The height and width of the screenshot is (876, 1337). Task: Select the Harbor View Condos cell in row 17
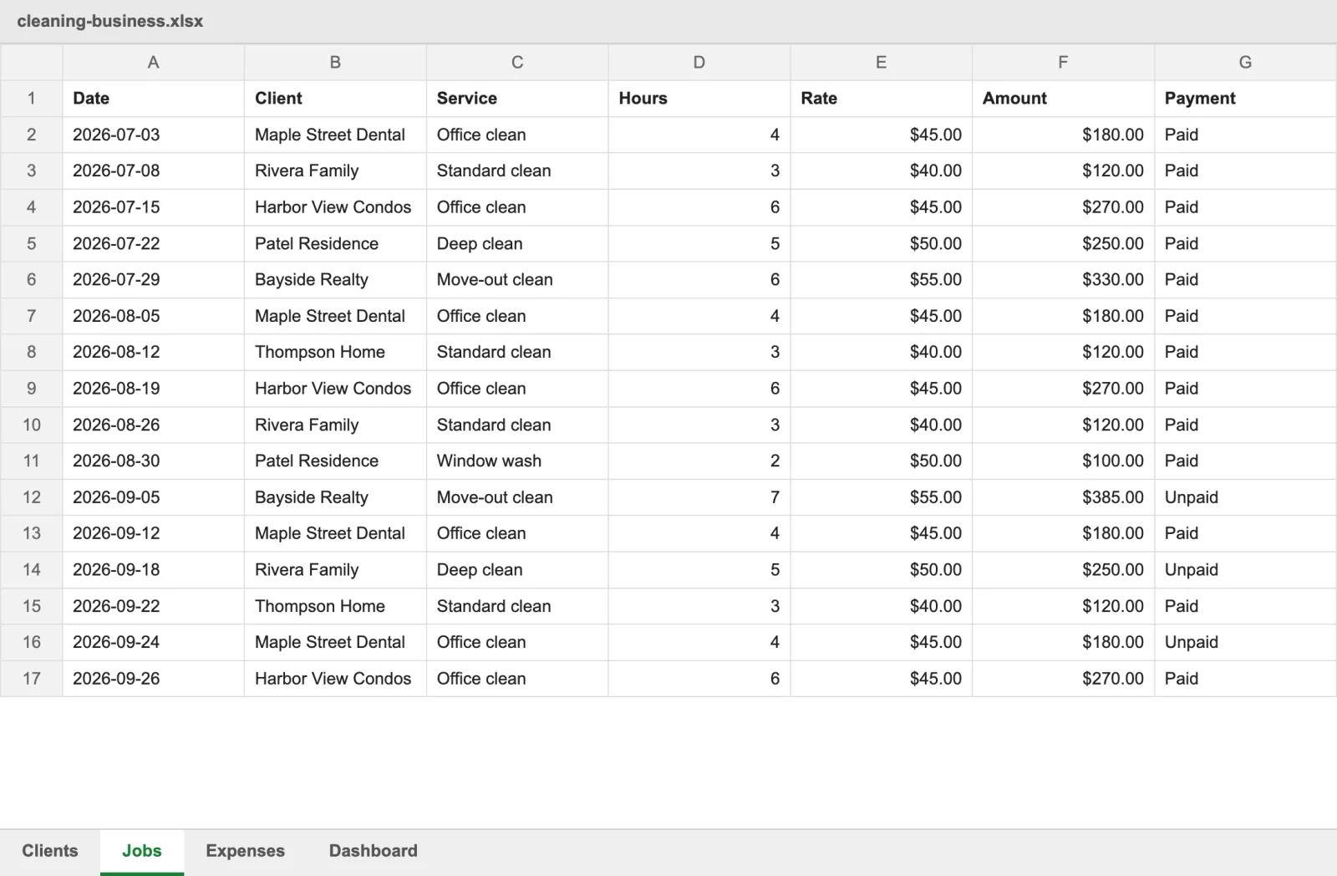335,679
